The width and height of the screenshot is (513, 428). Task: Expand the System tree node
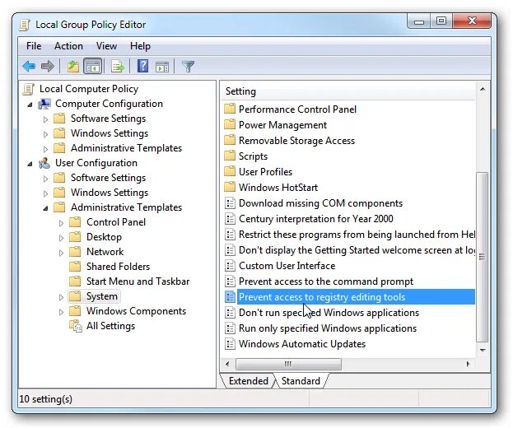click(61, 297)
